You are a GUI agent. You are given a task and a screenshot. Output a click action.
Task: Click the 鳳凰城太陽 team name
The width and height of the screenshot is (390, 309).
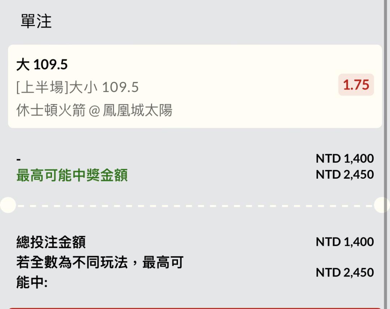pos(138,110)
